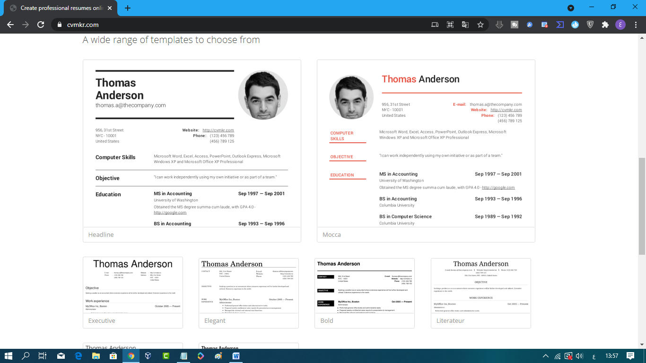Click the forward navigation arrow
646x363 pixels.
pyautogui.click(x=26, y=25)
